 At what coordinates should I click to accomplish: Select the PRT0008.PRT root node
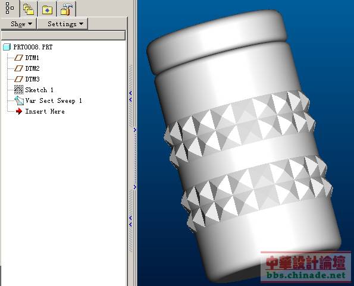pos(33,47)
